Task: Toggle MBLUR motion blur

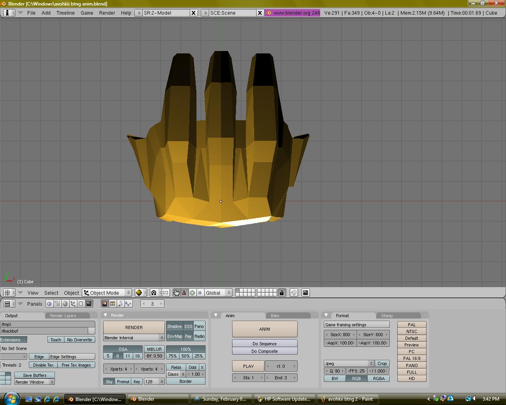Action: [154, 349]
